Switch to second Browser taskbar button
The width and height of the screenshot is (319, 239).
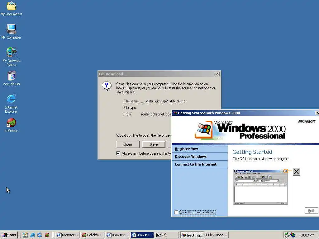117,235
